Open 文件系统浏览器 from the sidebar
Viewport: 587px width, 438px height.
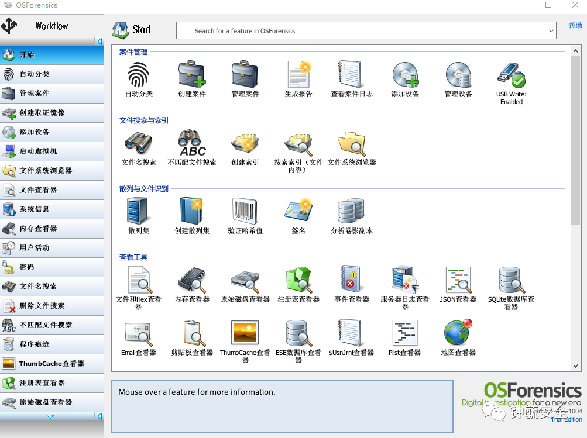tap(52, 171)
